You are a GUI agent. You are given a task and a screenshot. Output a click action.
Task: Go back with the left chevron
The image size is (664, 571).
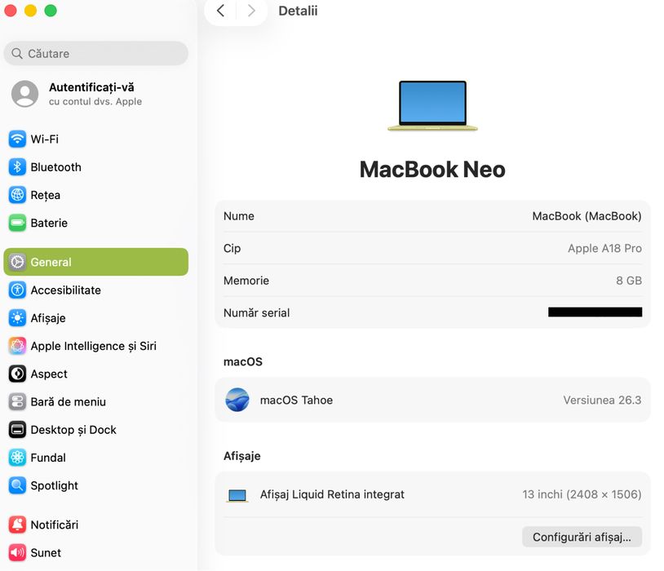coord(220,11)
